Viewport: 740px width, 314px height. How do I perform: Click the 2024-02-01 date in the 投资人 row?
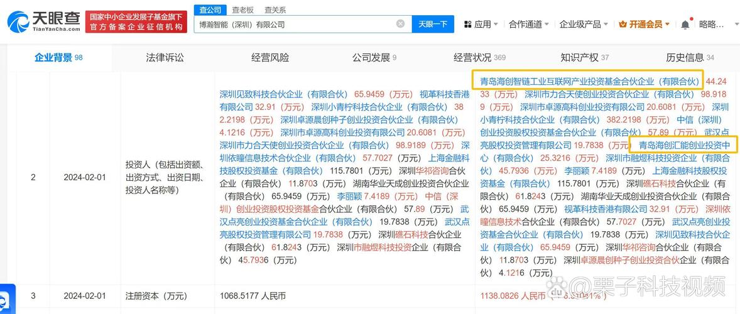[x=85, y=178]
